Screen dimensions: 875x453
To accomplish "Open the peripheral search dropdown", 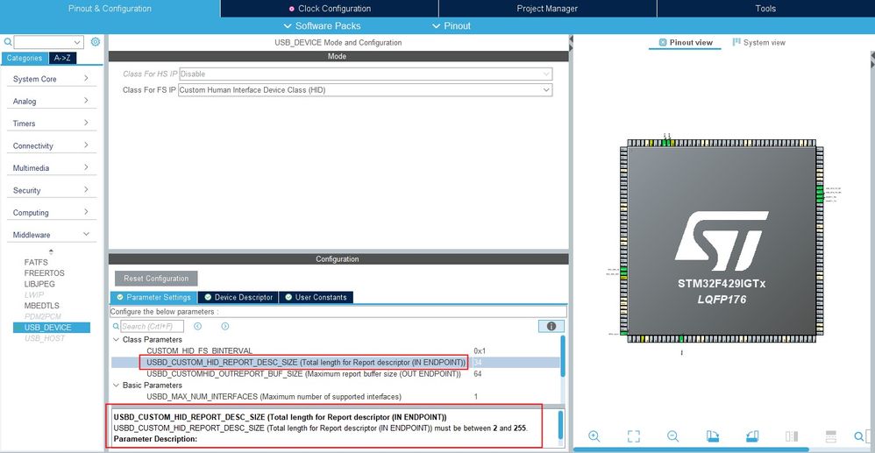I will point(77,42).
